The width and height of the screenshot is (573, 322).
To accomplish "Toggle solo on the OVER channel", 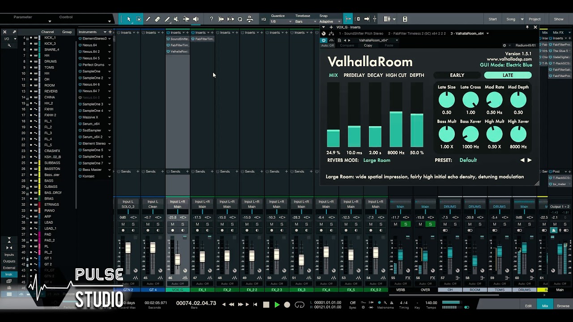I will coord(430,224).
